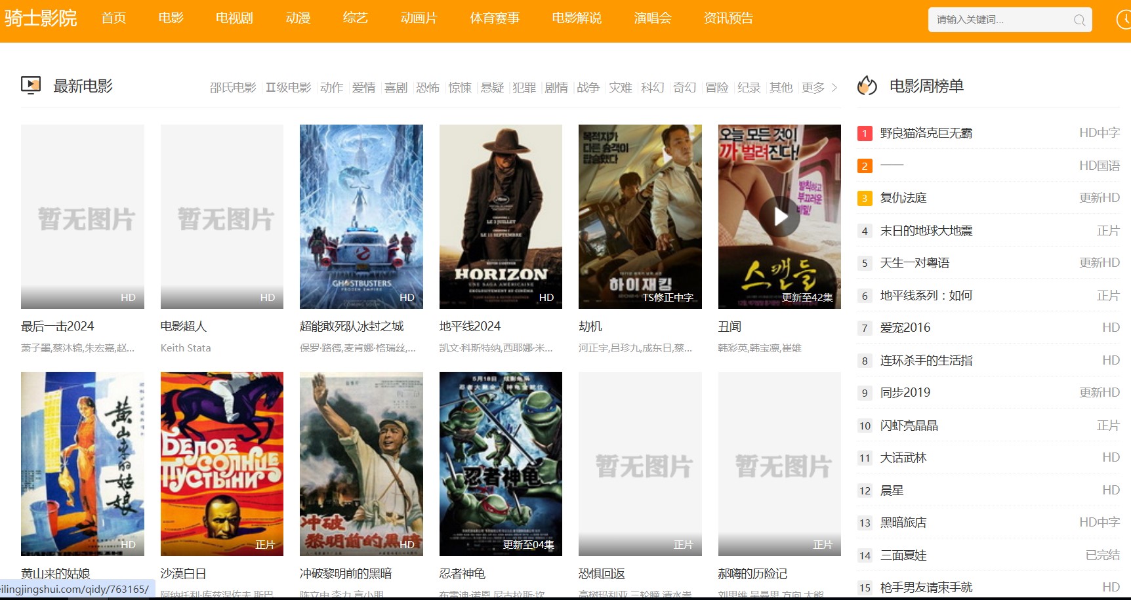The height and width of the screenshot is (600, 1131).
Task: Filter by 邵氏电影 category
Action: click(233, 88)
